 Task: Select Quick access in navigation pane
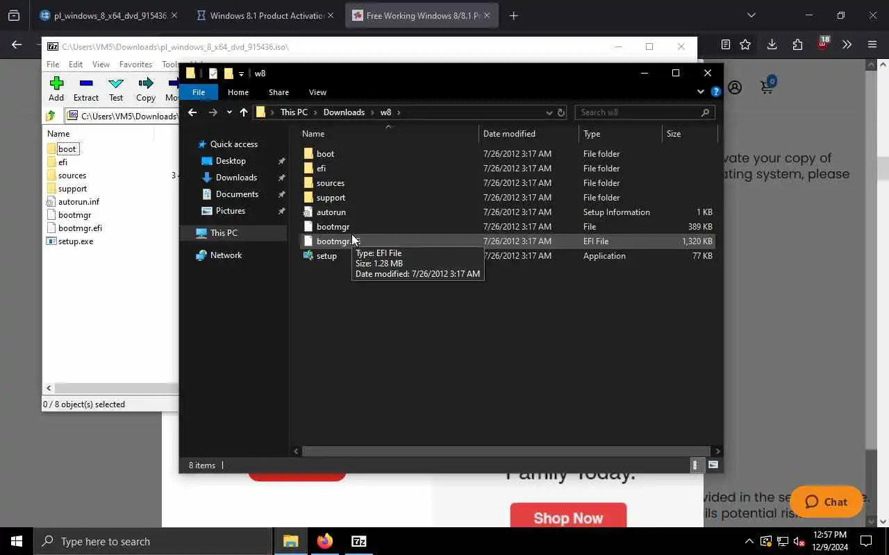click(234, 144)
